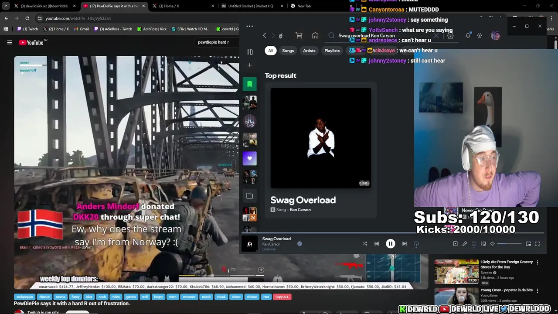Connect to a device
The height and width of the screenshot is (314, 558).
[483, 244]
